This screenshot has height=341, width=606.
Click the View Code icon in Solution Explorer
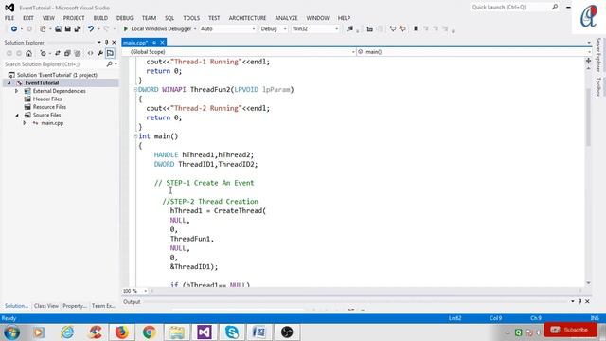click(91, 53)
